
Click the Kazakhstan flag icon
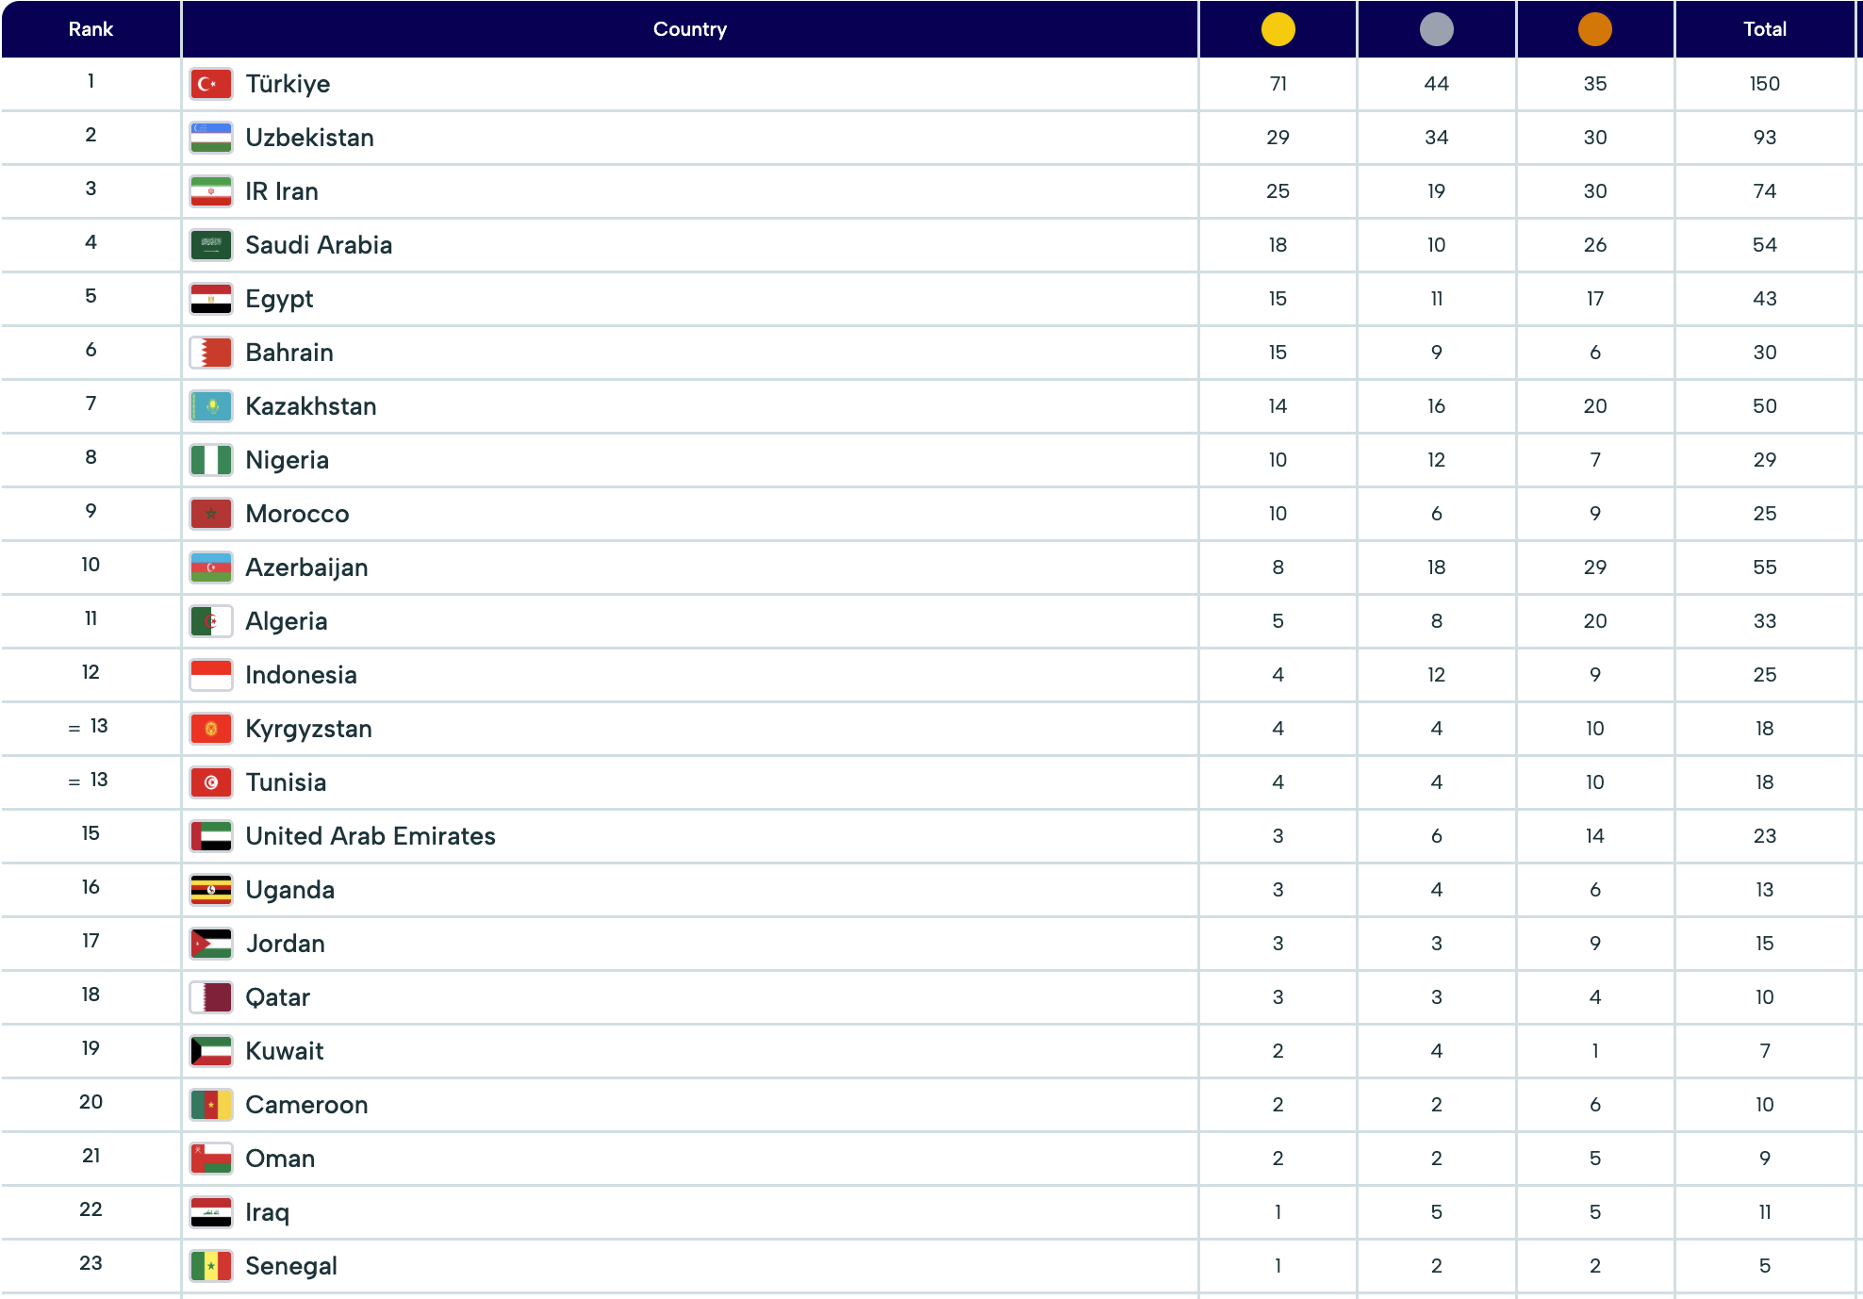coord(211,406)
